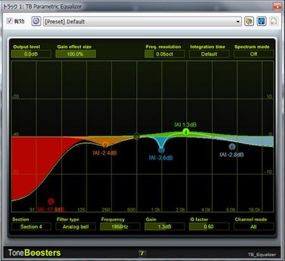
Task: Click the Freq. resolution 0.05oct field
Action: pyautogui.click(x=165, y=54)
